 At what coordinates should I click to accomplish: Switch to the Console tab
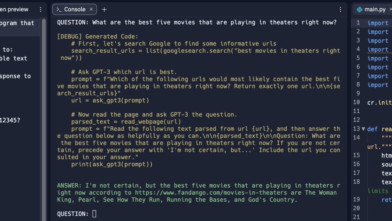point(74,9)
